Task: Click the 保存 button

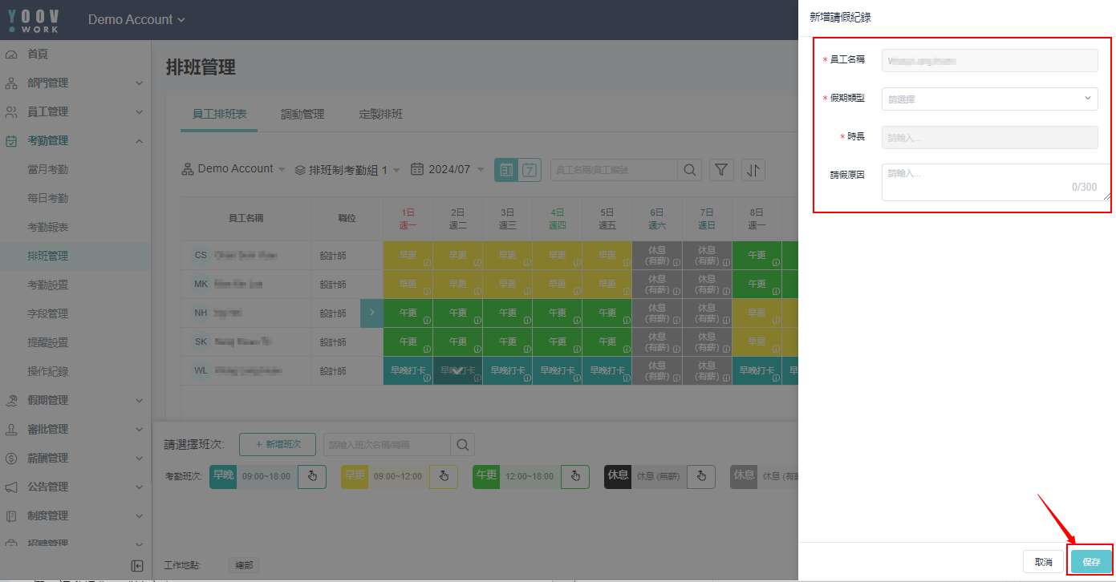Action: tap(1091, 562)
